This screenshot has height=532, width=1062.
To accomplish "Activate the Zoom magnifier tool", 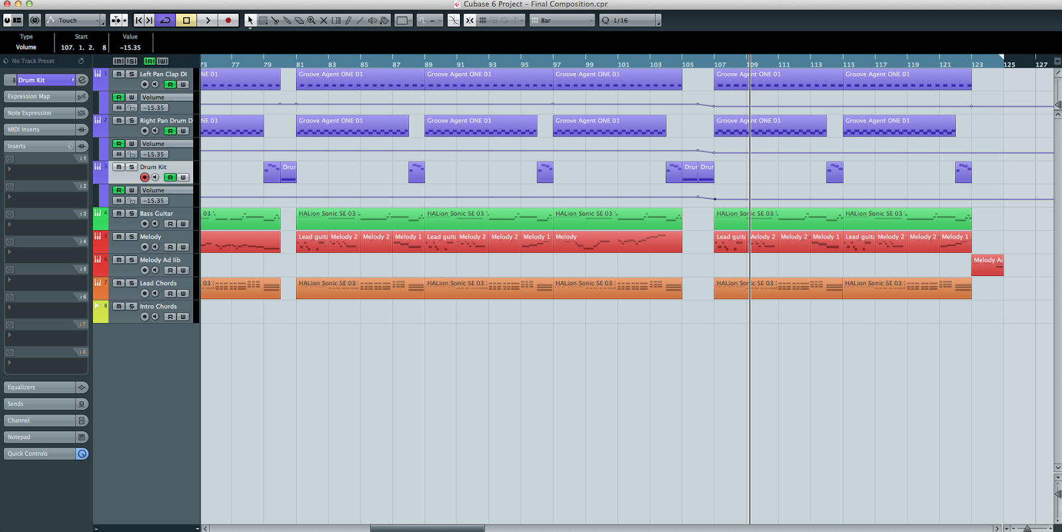I will coord(311,21).
